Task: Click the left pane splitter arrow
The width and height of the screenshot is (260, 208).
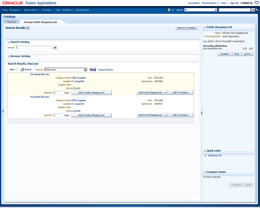Action: point(3,111)
